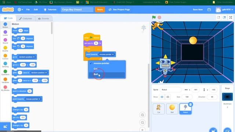235x132 pixels.
Task: Click the red stop button
Action: [159, 17]
